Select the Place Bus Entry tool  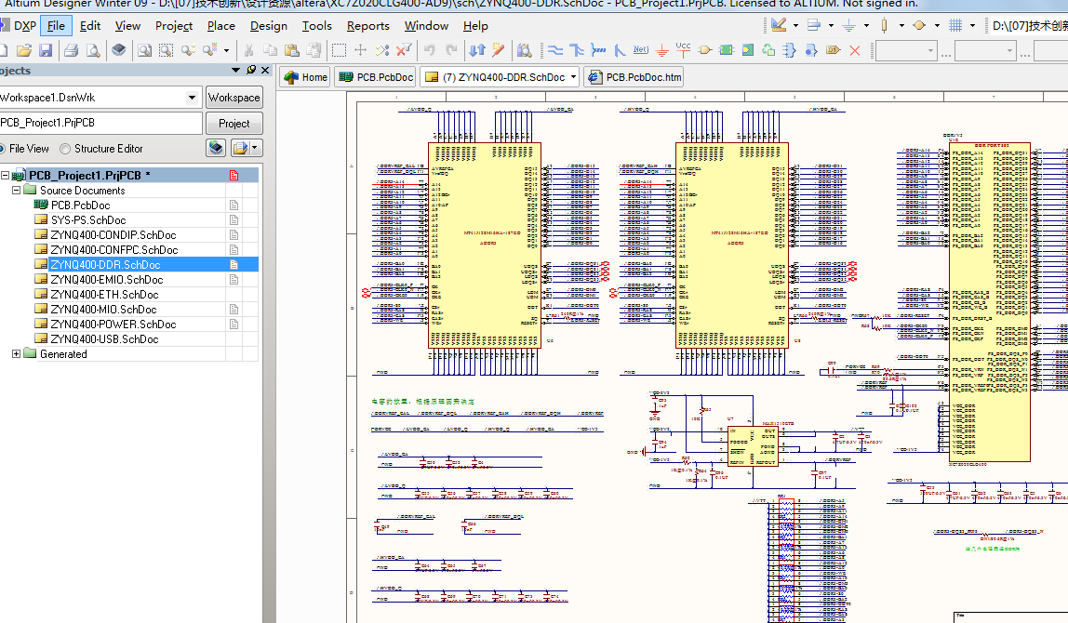pyautogui.click(x=620, y=50)
